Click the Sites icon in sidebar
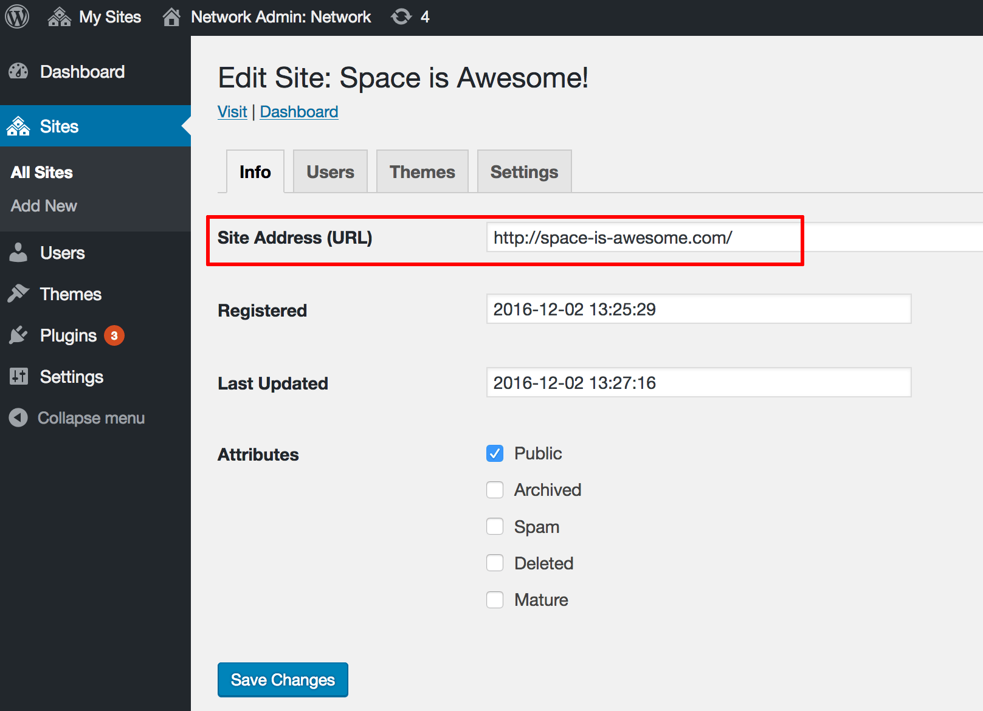This screenshot has height=711, width=983. (x=18, y=126)
